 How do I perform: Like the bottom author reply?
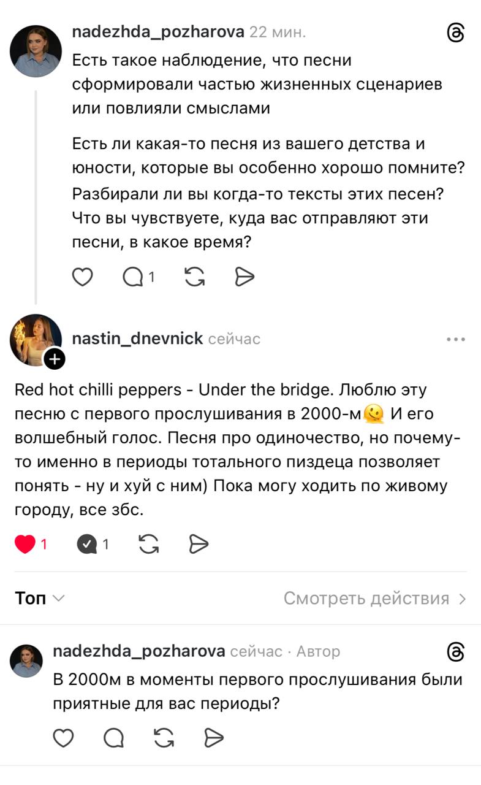point(63,738)
